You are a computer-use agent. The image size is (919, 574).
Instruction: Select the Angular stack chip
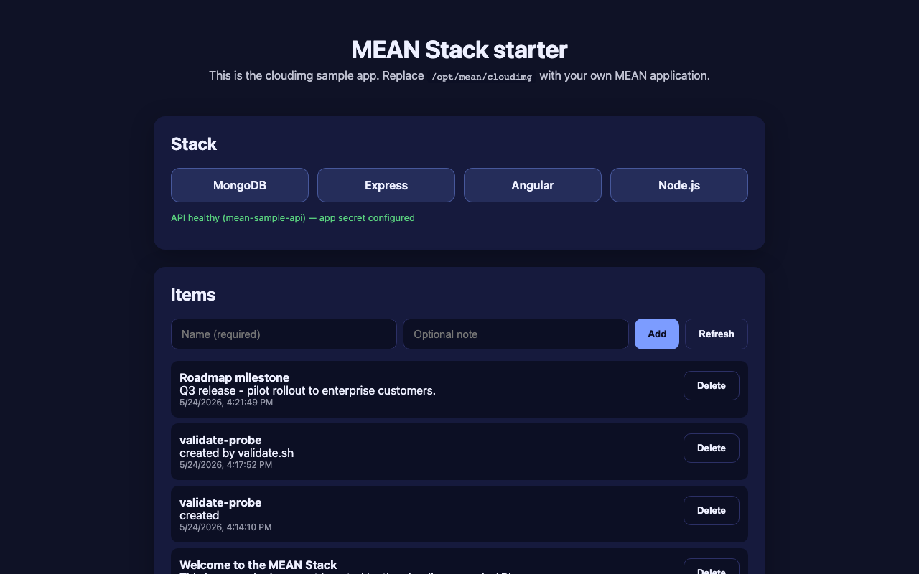(533, 185)
